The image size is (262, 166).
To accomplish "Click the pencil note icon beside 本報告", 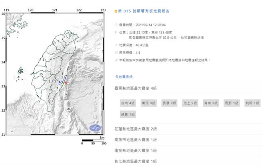I will coord(116,60).
